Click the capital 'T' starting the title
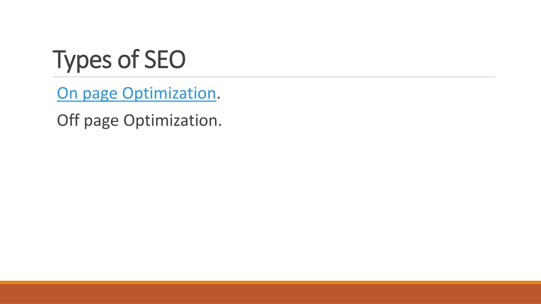This screenshot has height=304, width=541. point(59,60)
